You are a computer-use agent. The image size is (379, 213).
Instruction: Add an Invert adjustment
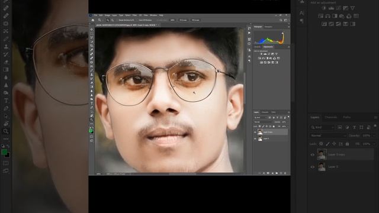(x=261, y=62)
